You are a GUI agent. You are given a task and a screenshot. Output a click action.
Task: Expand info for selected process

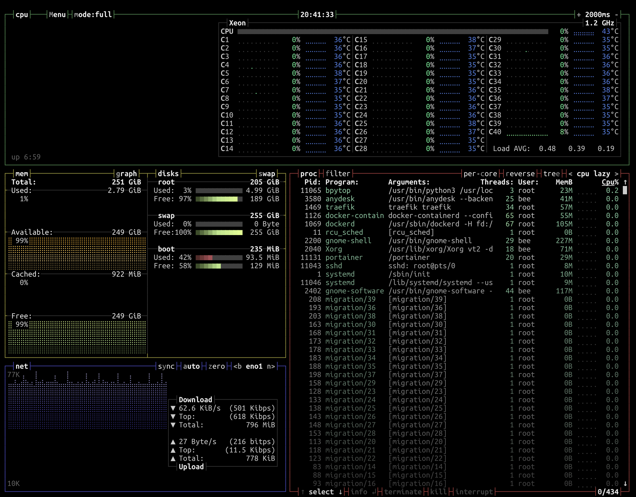[359, 492]
